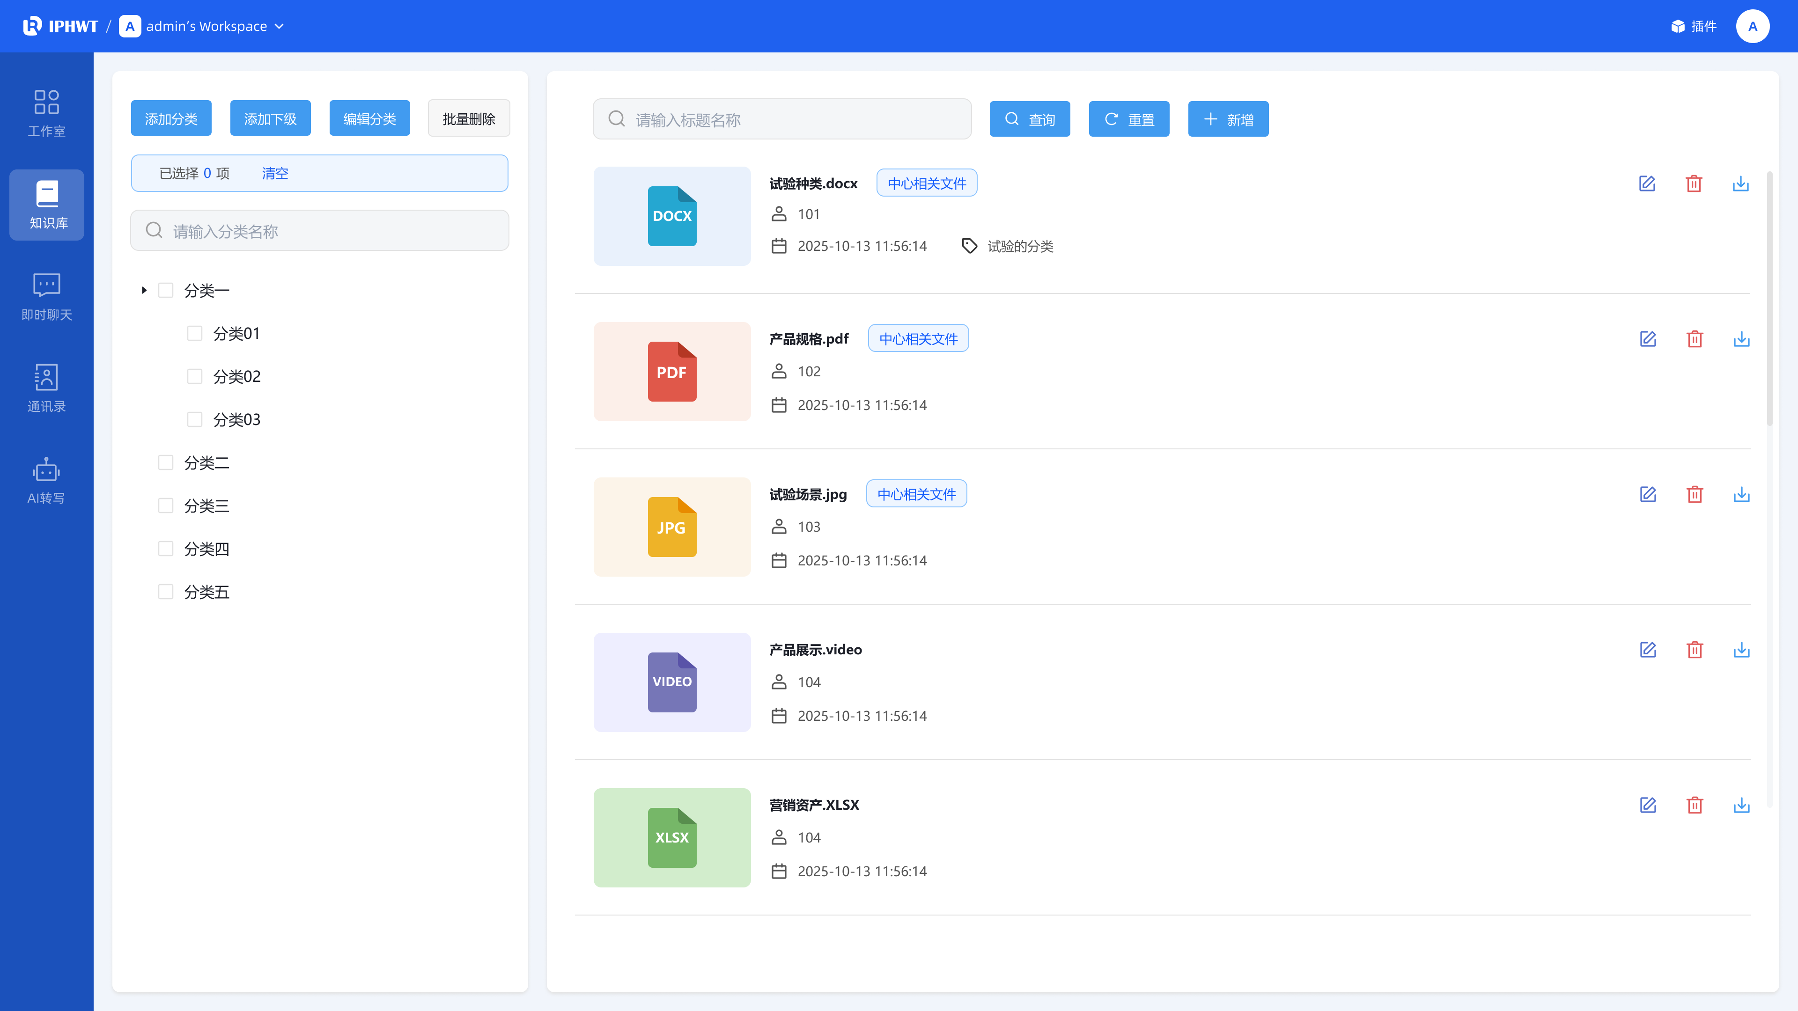Delete the 产品规格.pdf file
Image resolution: width=1798 pixels, height=1011 pixels.
pos(1695,339)
